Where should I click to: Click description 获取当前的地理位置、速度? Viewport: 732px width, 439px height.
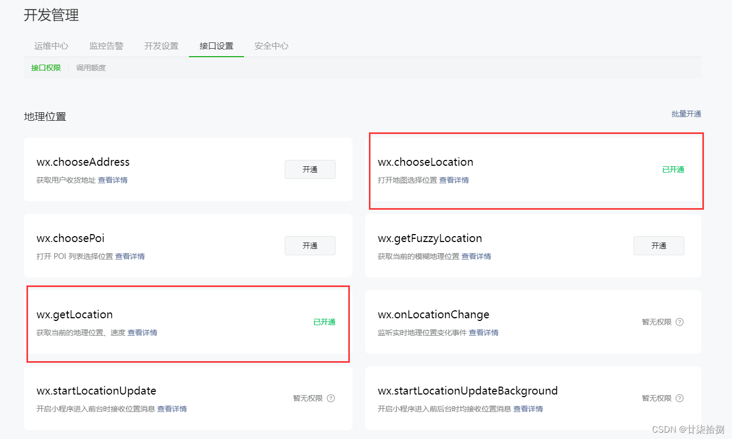pos(81,333)
